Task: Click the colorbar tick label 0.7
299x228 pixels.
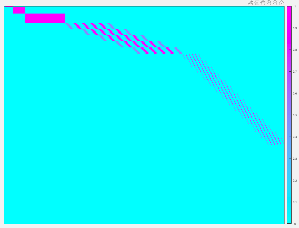Action: click(295, 72)
